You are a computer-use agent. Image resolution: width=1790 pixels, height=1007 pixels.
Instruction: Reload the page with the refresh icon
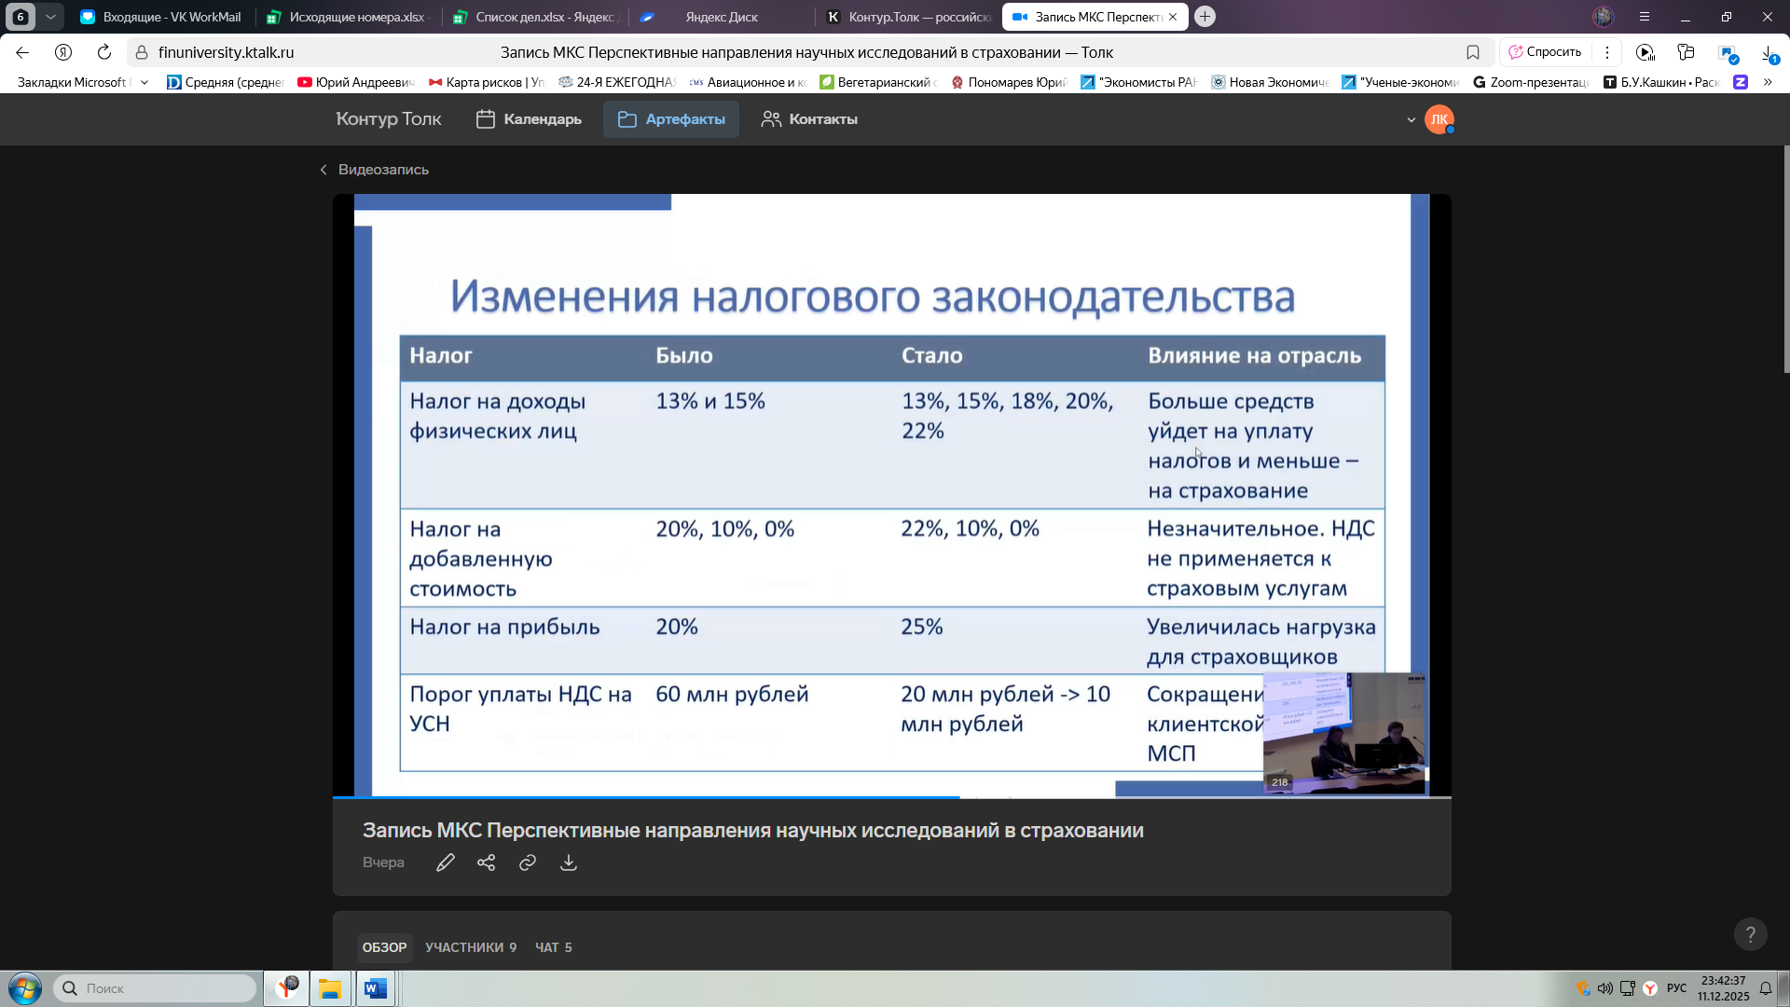pos(104,52)
